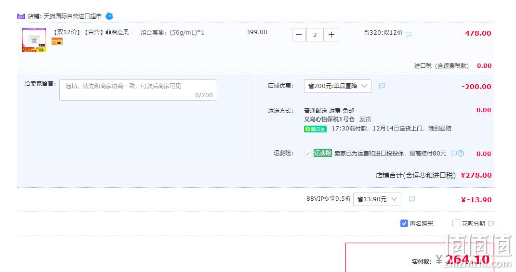The height and width of the screenshot is (272, 516).
Task: Click the comment icon after 最高赔付80元
Action: point(453,153)
